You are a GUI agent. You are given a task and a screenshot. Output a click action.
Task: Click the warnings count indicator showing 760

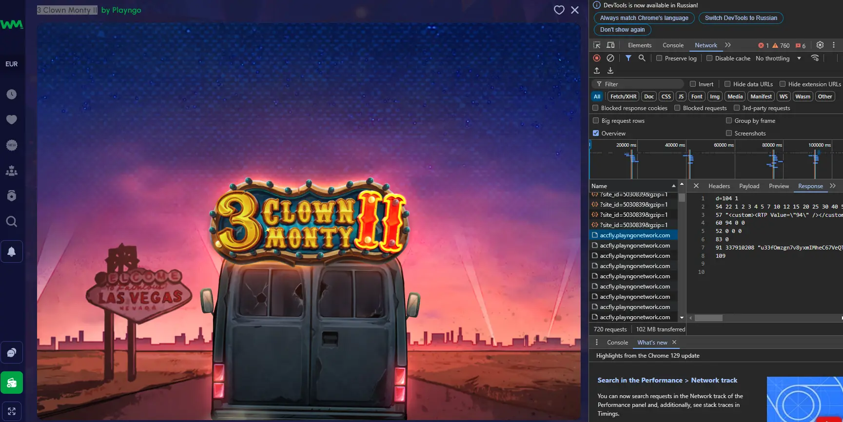pyautogui.click(x=781, y=45)
